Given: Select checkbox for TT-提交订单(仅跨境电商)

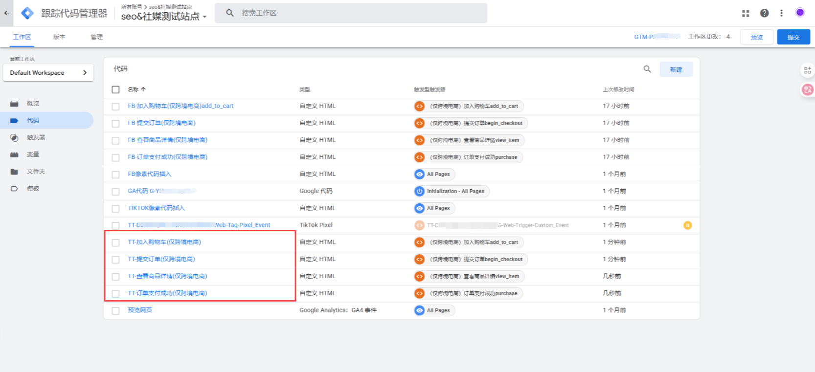Looking at the screenshot, I should click(115, 260).
